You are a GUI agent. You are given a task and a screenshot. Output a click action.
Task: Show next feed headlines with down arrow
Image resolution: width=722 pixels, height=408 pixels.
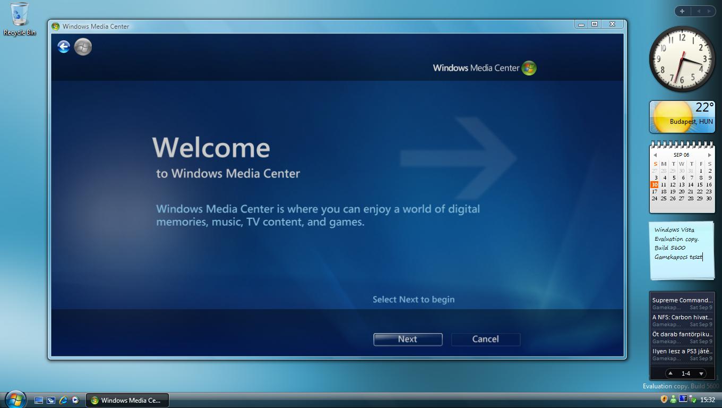click(x=701, y=373)
